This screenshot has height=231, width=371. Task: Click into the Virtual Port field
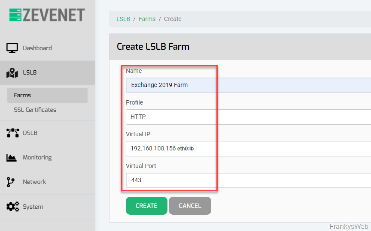tap(248, 180)
